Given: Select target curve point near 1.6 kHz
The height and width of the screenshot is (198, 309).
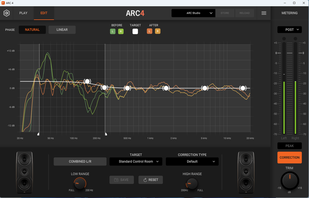Looking at the screenshot, I should (166, 88).
